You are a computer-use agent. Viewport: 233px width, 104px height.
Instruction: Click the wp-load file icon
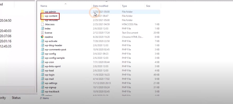pos(42,71)
